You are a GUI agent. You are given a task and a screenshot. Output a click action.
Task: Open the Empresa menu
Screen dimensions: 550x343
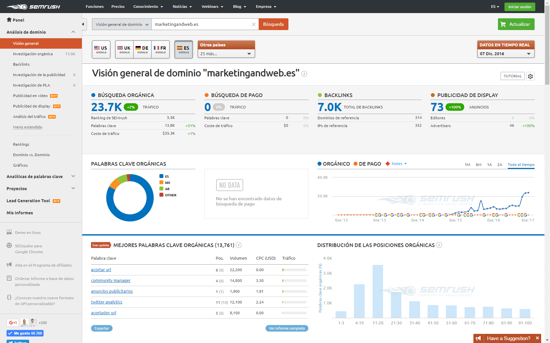click(x=266, y=7)
